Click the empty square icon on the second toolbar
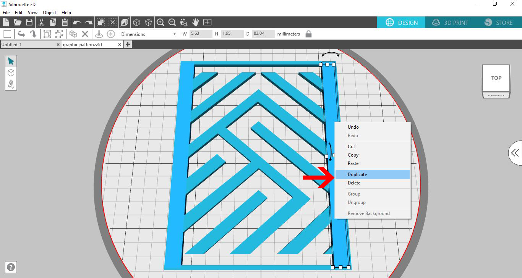The height and width of the screenshot is (278, 522). pos(7,34)
